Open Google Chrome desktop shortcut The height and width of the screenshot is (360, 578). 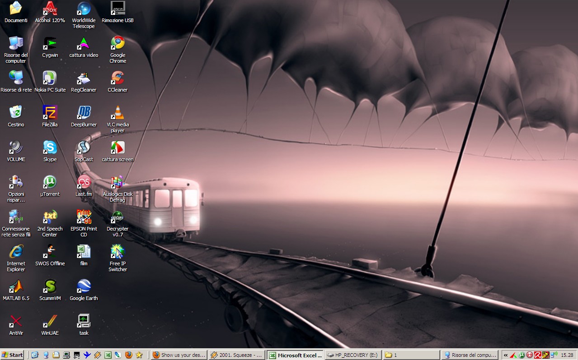coord(117,43)
